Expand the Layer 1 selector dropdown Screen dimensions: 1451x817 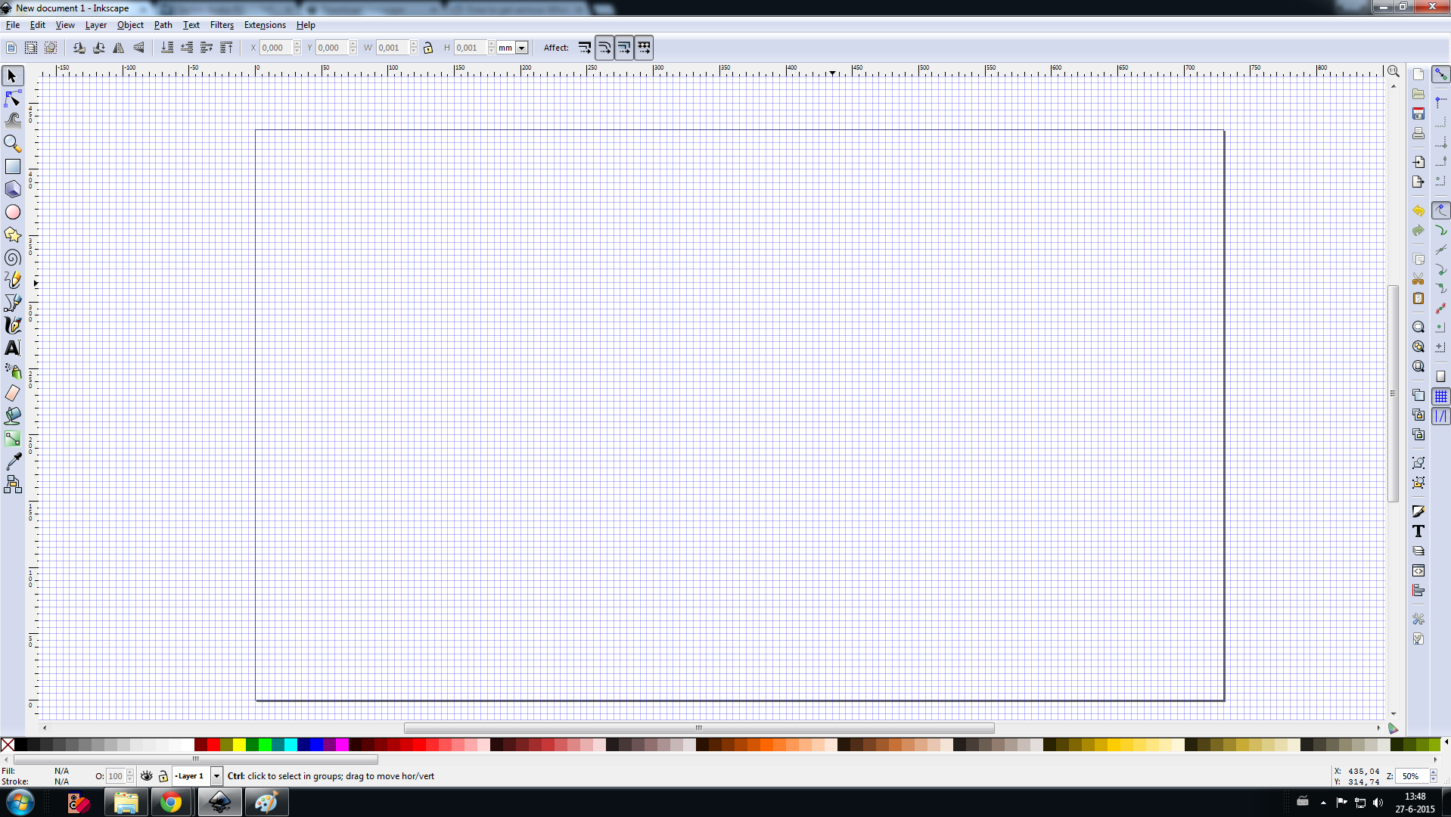point(216,776)
